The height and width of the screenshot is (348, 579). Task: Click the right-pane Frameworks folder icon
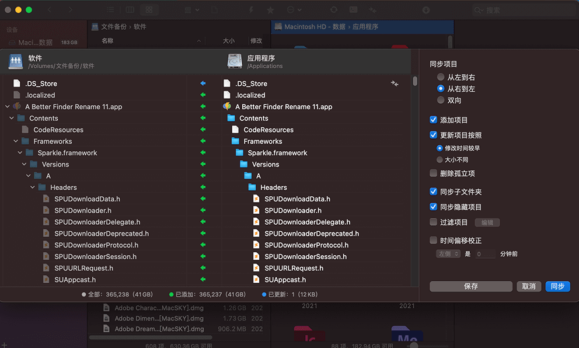point(236,141)
